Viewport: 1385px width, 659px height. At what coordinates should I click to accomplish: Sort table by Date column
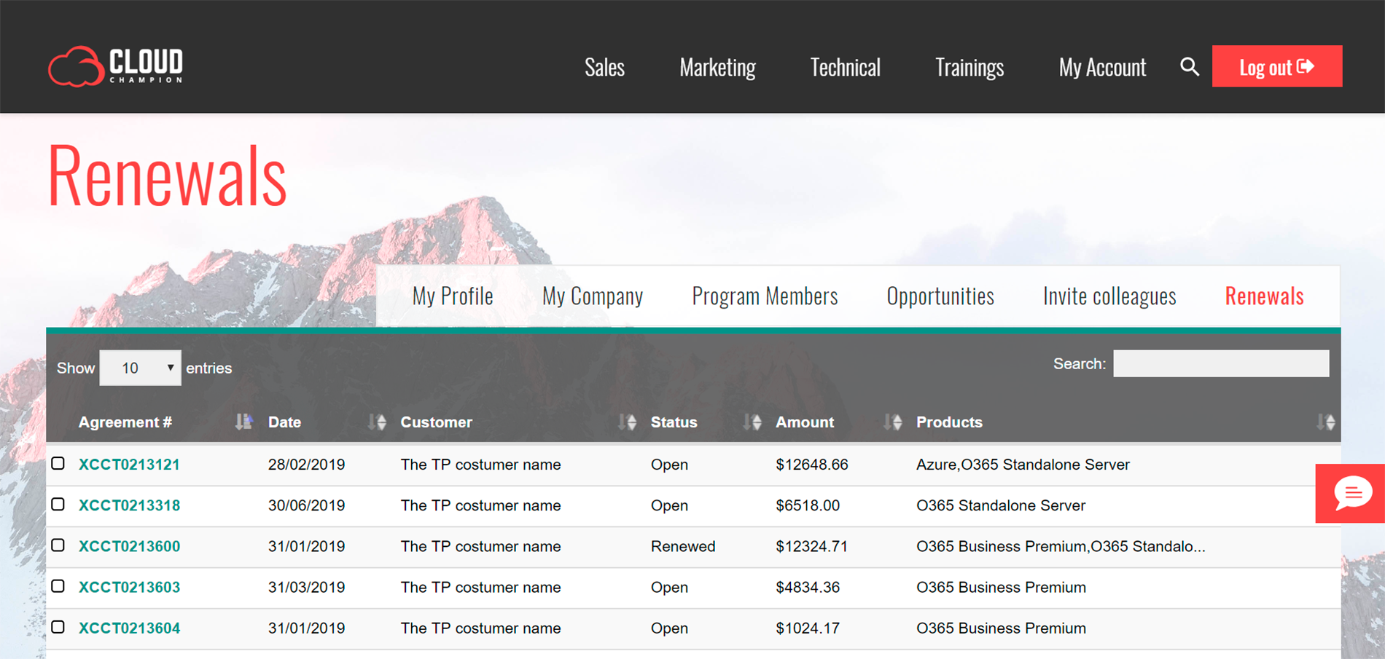click(284, 422)
